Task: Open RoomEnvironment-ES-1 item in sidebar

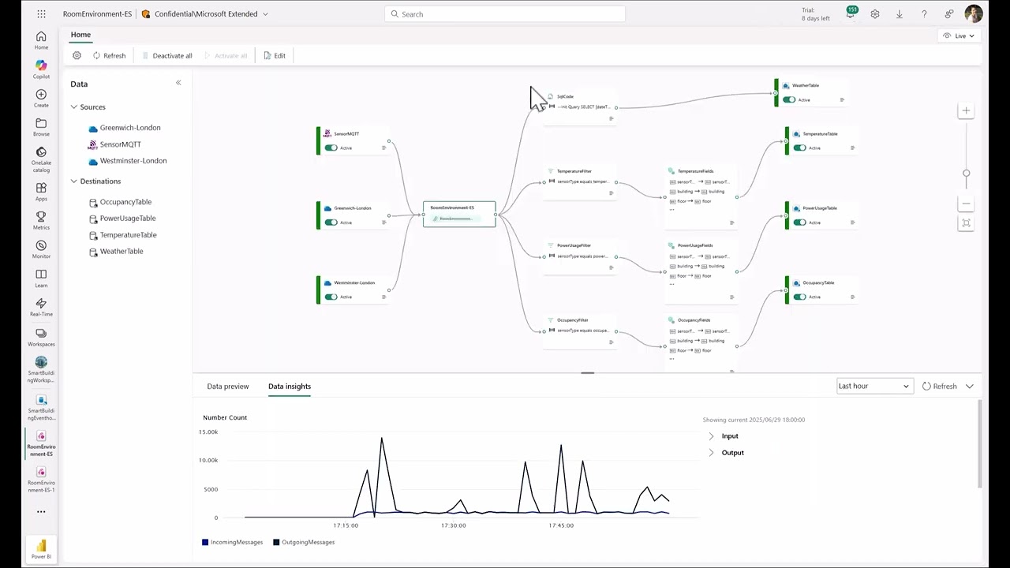Action: pos(41,479)
